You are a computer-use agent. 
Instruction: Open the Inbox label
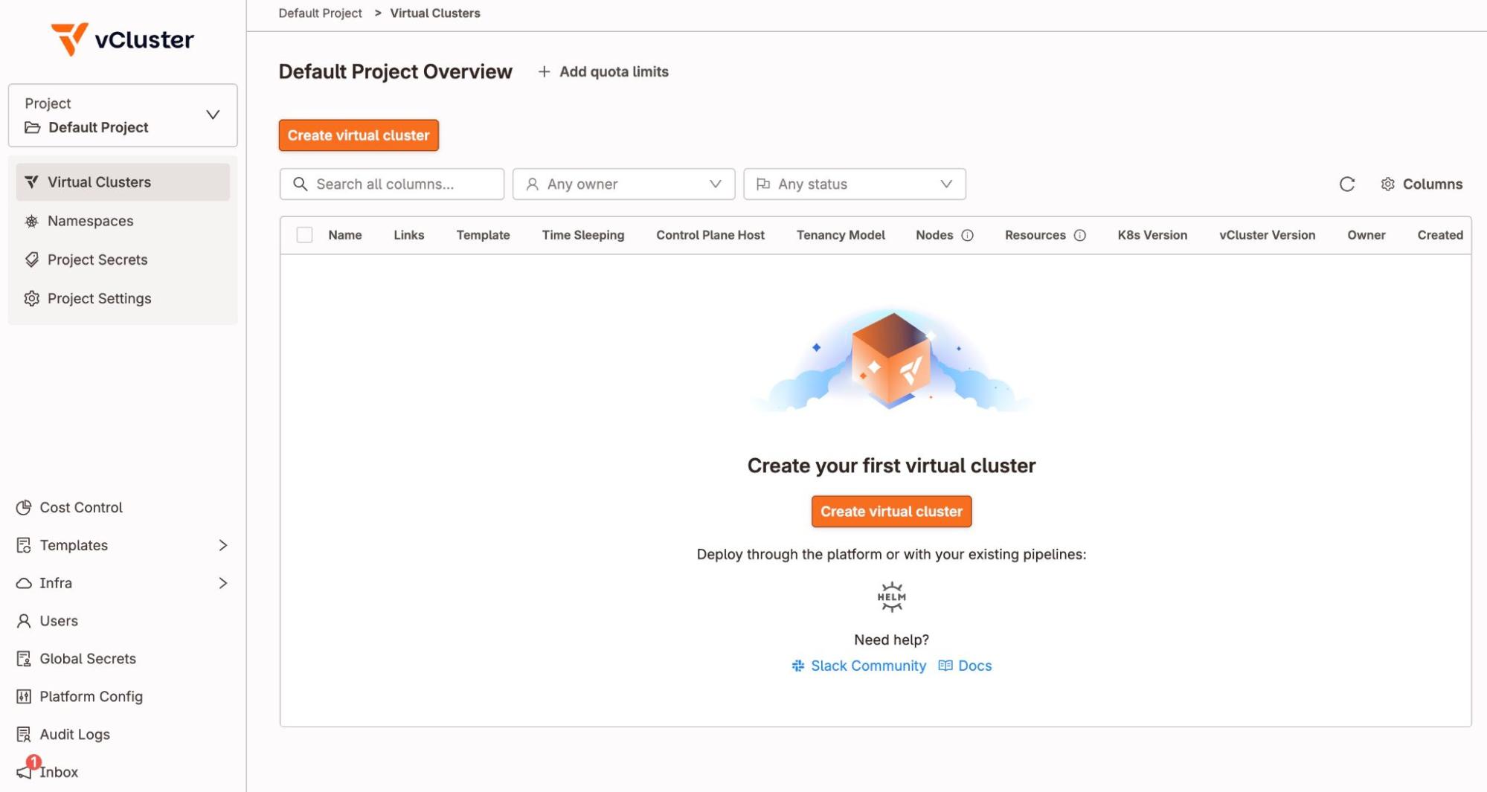(x=59, y=772)
